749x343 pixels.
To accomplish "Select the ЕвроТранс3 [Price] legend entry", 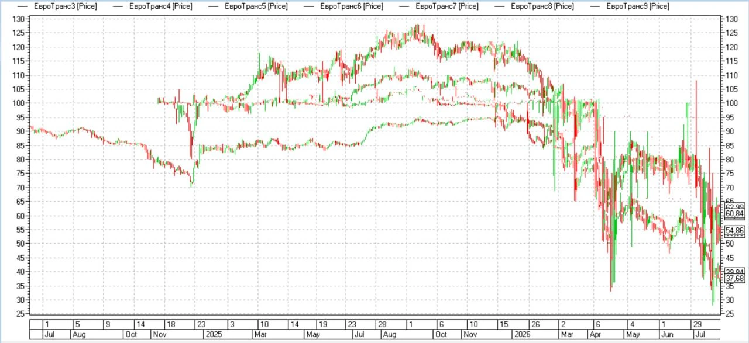I will pyautogui.click(x=66, y=6).
